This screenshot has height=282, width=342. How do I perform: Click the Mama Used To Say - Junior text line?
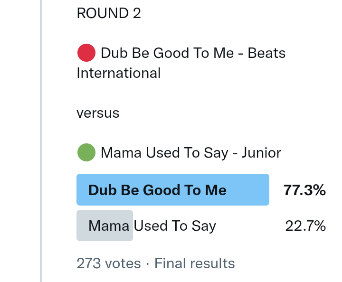click(x=191, y=153)
